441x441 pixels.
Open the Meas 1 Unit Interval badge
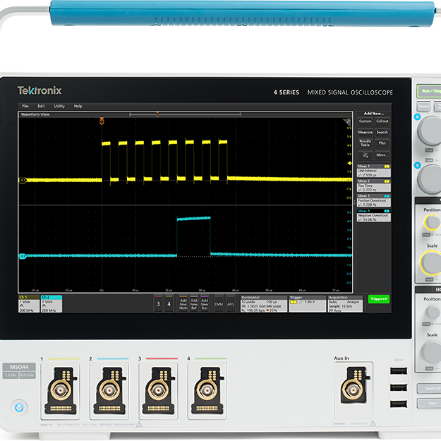[x=373, y=171]
